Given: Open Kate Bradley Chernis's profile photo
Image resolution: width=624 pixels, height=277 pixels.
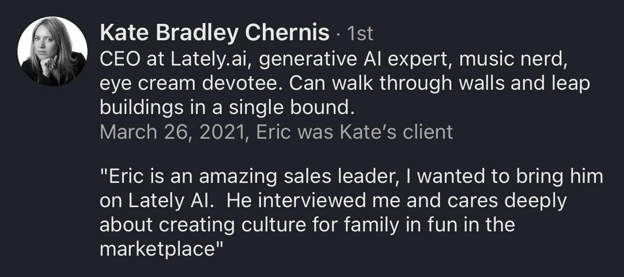Looking at the screenshot, I should click(52, 51).
